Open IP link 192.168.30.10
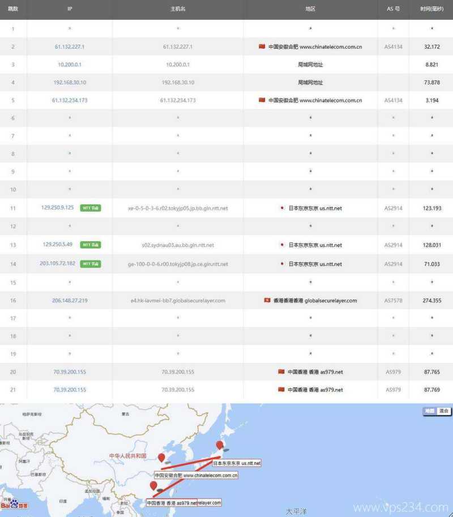 [70, 82]
